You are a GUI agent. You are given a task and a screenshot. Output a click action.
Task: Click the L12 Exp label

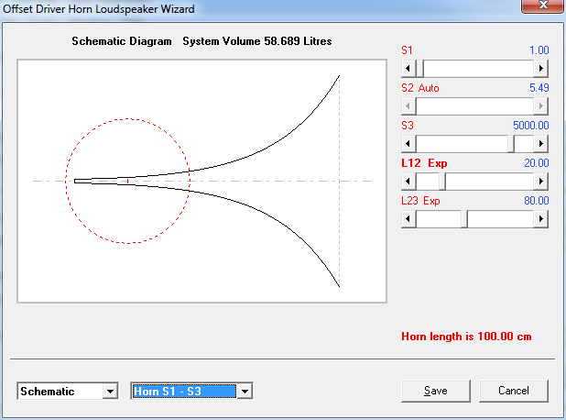(x=424, y=163)
